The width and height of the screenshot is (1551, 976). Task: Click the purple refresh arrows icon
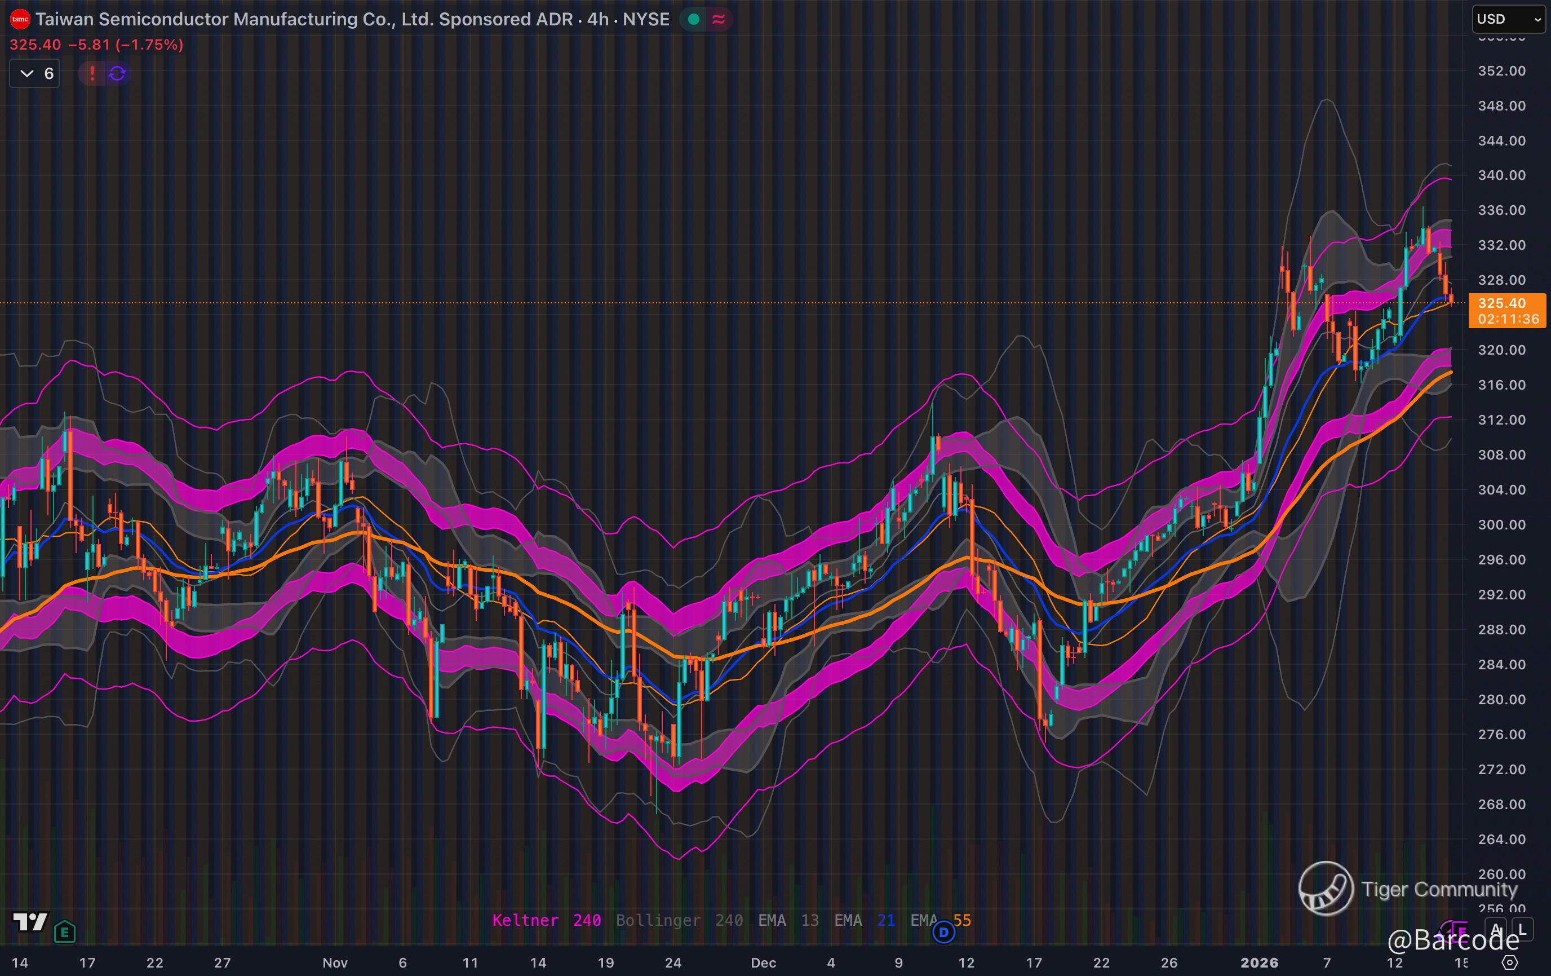tap(117, 73)
